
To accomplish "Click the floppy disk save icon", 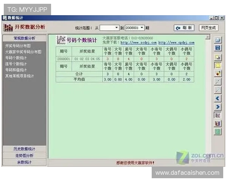I will (x=218, y=48).
